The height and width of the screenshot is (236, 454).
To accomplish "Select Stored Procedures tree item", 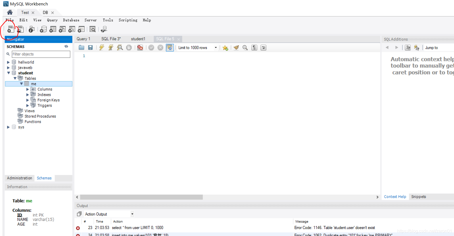I will (x=40, y=116).
